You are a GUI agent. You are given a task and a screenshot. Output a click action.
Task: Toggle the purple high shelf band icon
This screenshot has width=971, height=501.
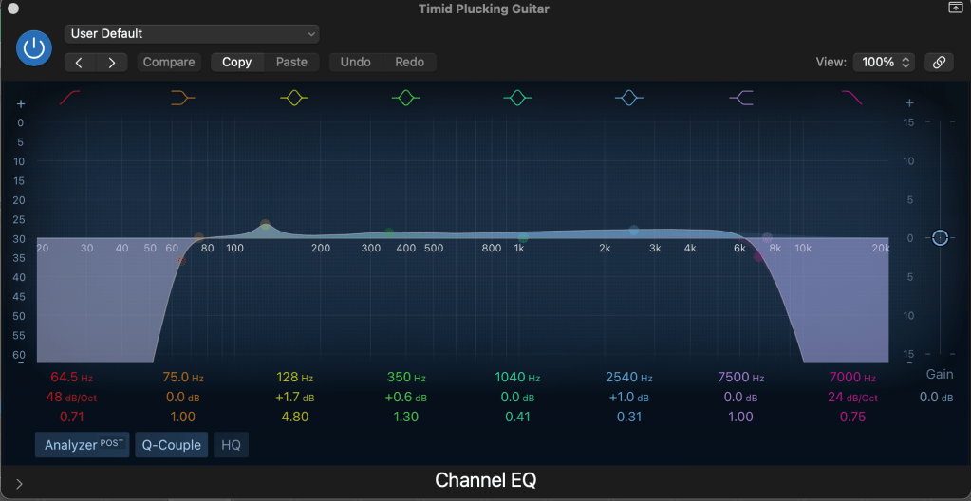click(740, 98)
